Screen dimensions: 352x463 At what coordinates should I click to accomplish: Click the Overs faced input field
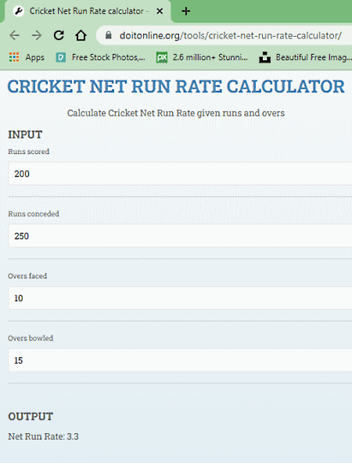tap(180, 298)
